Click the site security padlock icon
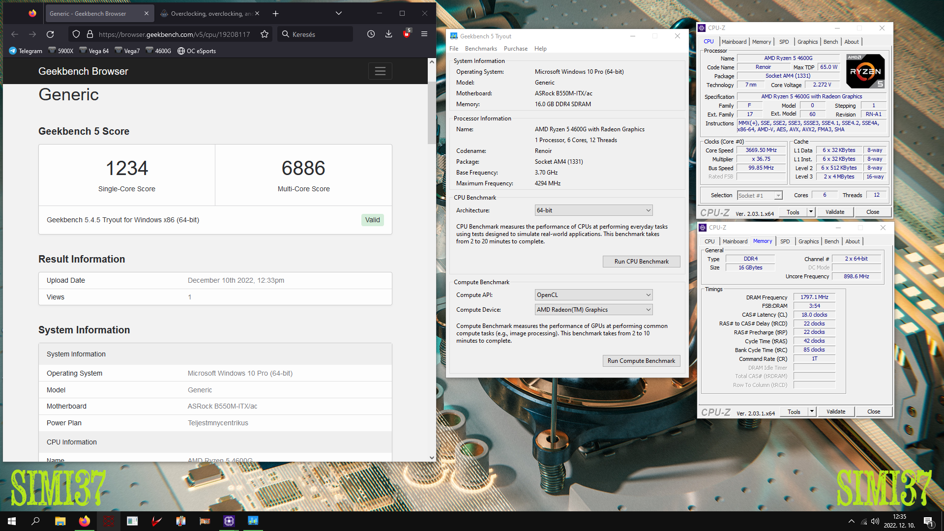 point(90,34)
